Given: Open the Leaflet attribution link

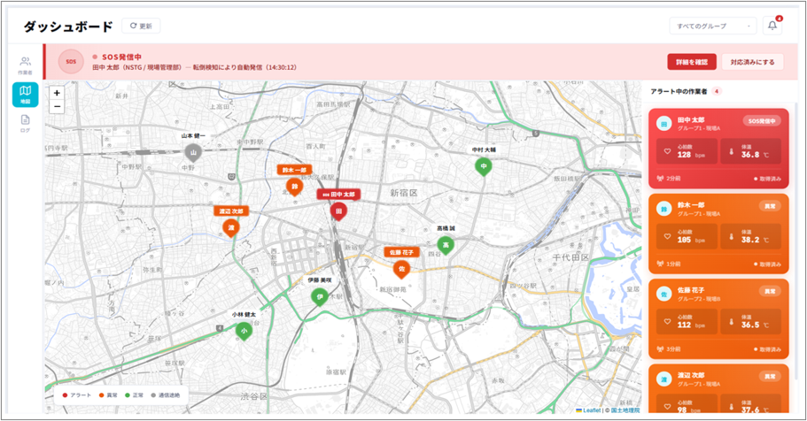Looking at the screenshot, I should (588, 410).
